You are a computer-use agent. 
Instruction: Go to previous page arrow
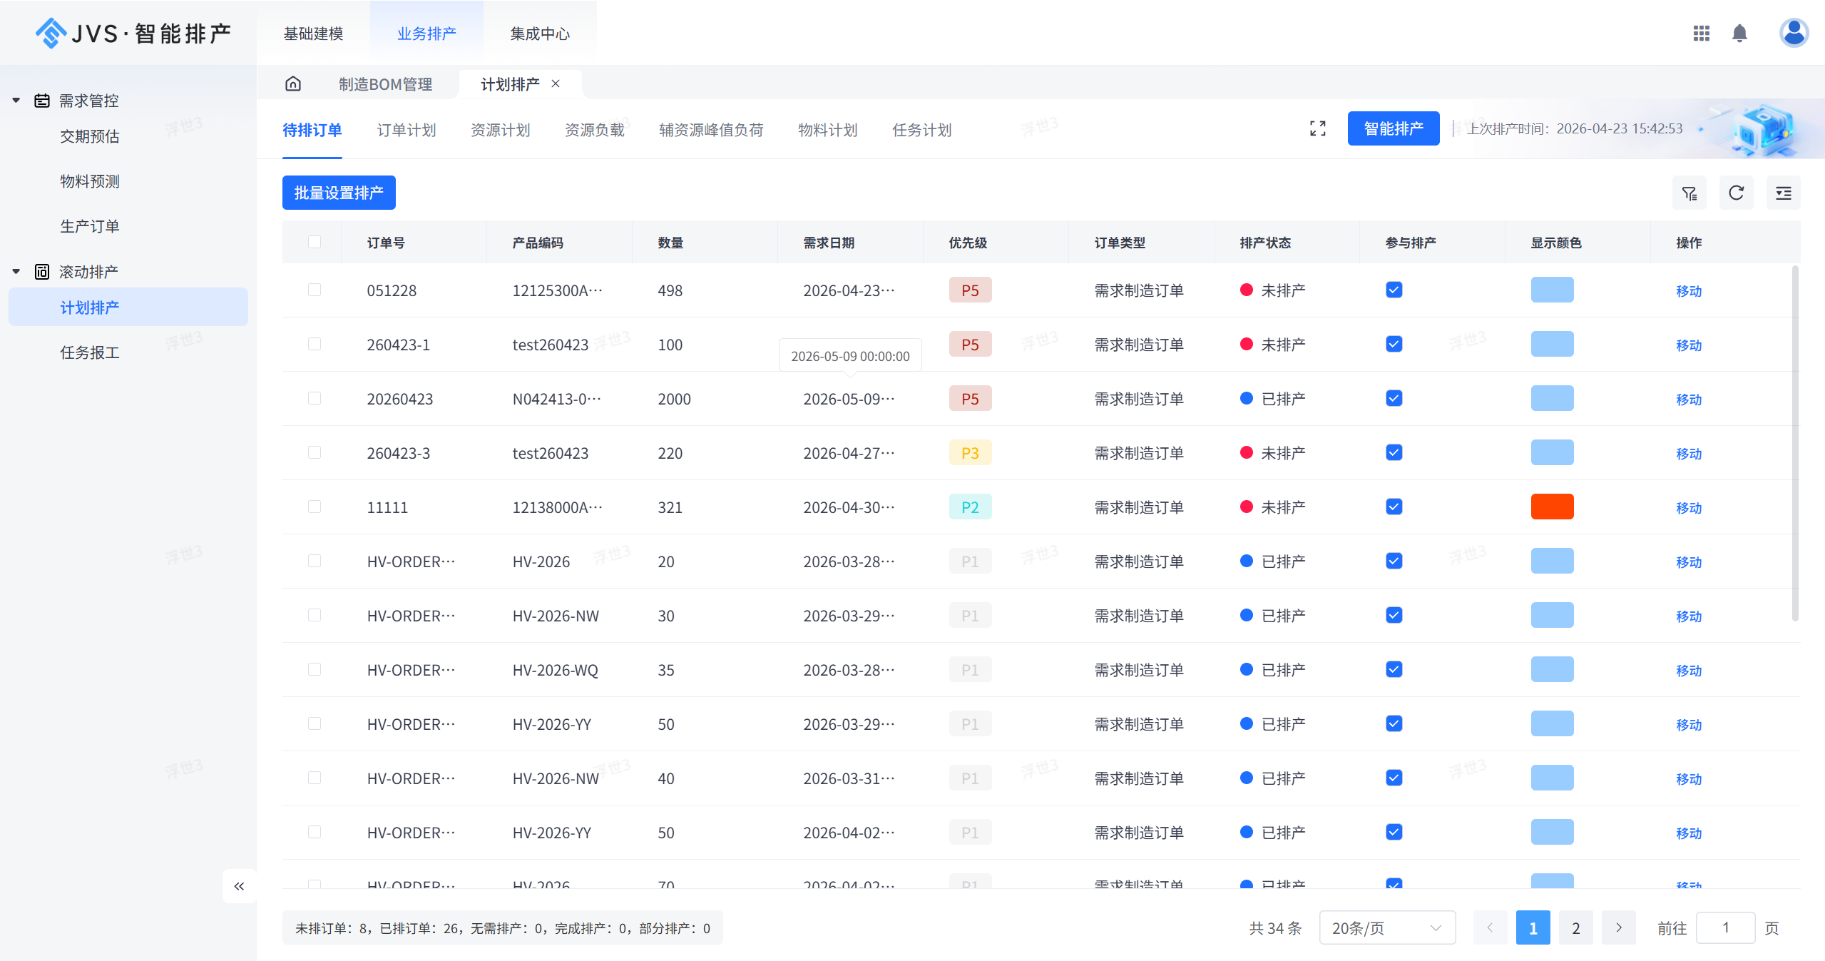[x=1490, y=927]
